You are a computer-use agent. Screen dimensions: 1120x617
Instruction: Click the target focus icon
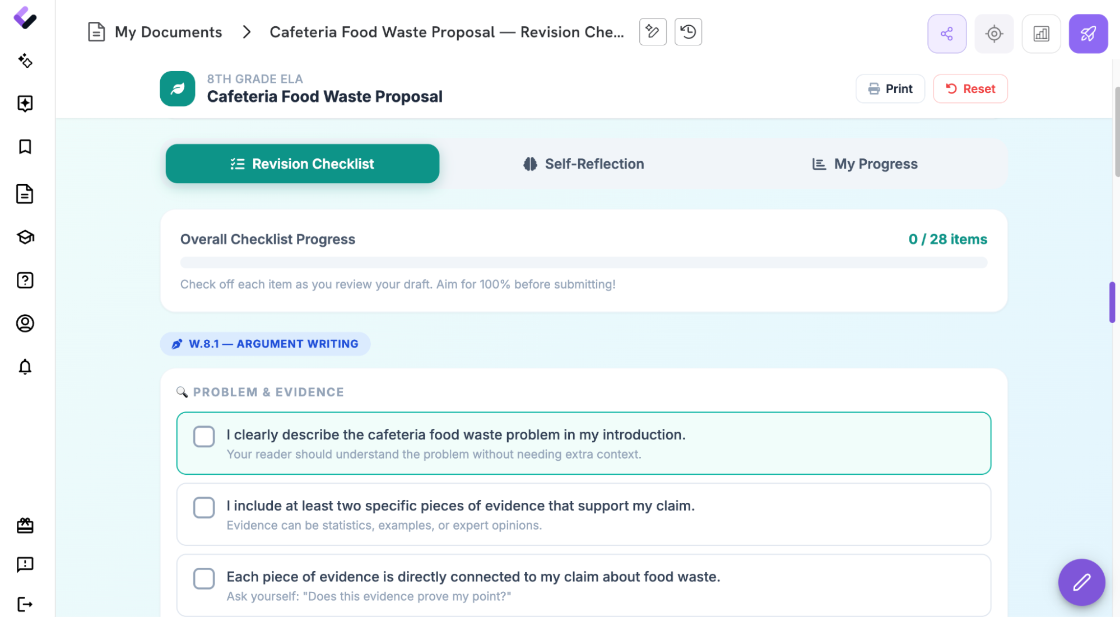point(993,34)
